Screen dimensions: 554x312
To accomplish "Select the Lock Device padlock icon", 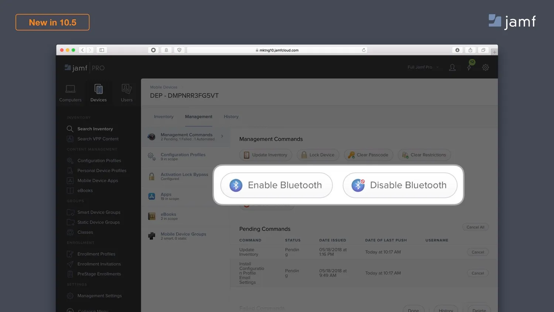I will (304, 155).
